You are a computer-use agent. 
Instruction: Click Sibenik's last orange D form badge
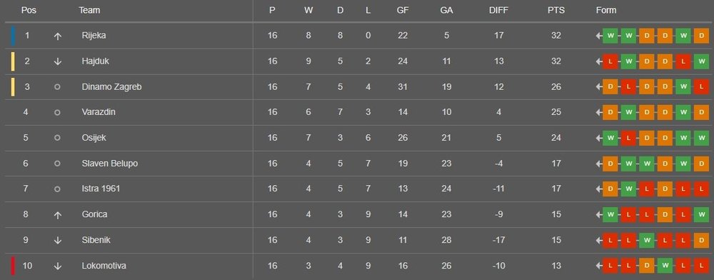701,240
